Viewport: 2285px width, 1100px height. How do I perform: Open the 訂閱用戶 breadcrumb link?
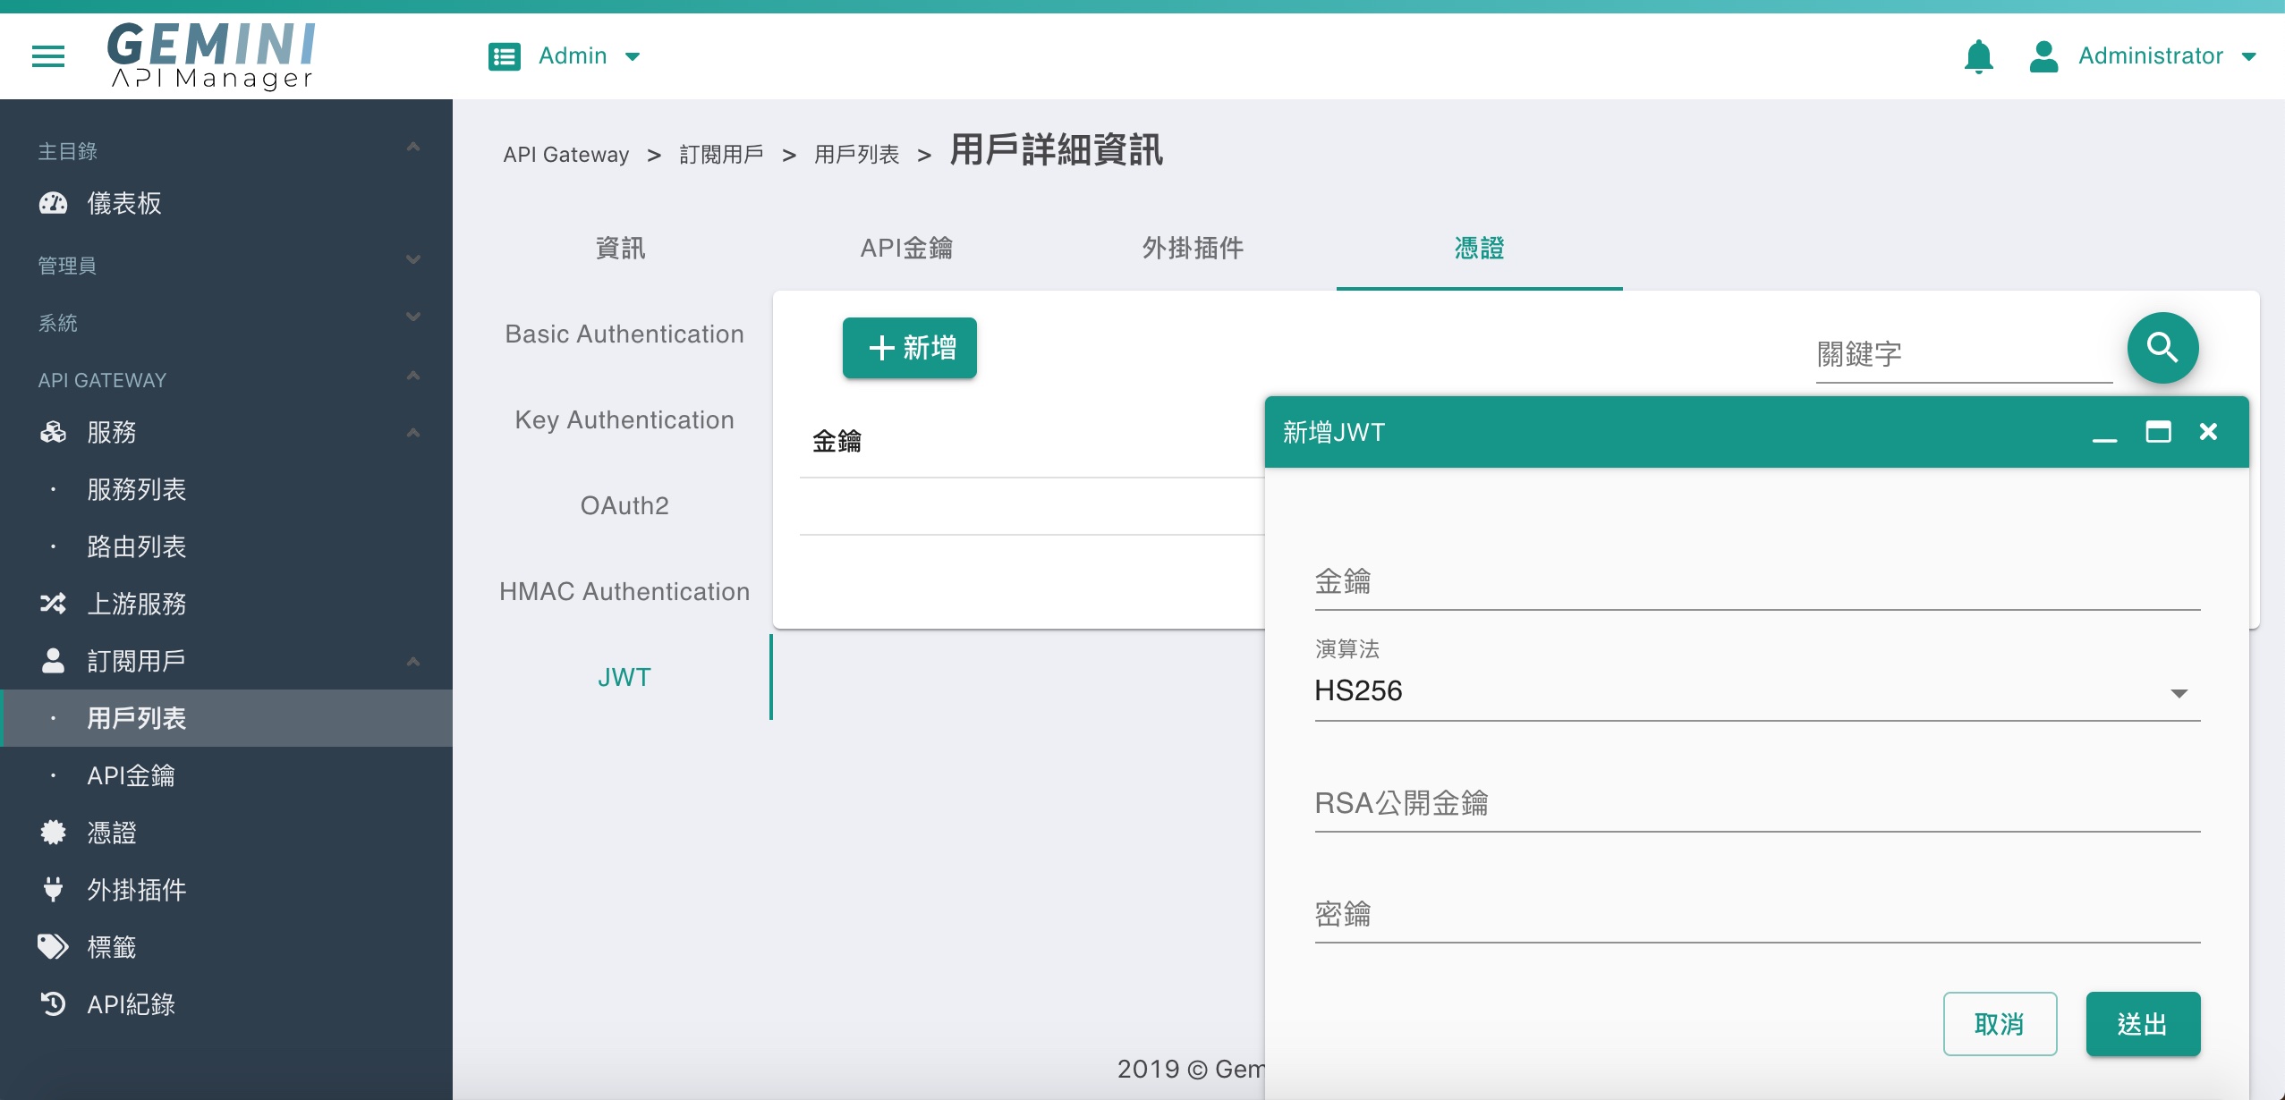pyautogui.click(x=721, y=155)
